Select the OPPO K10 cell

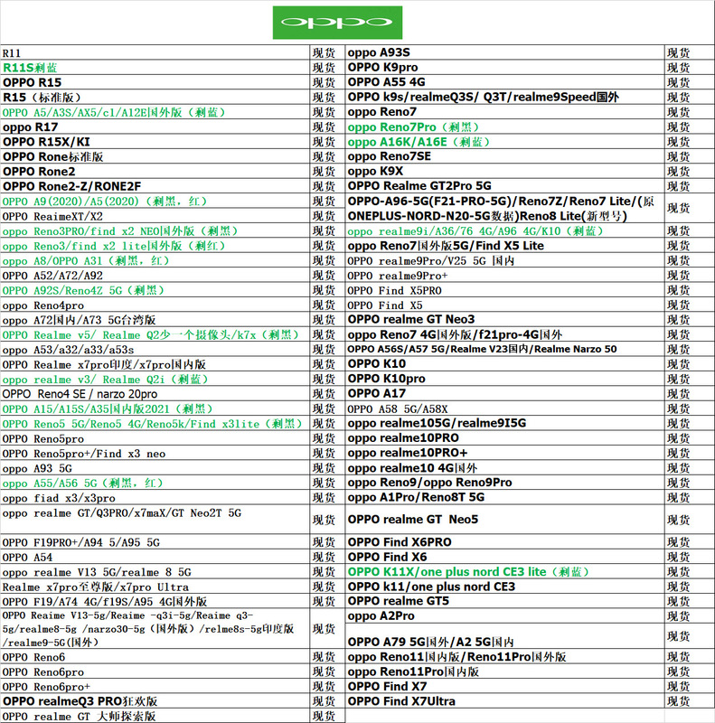[x=504, y=364]
